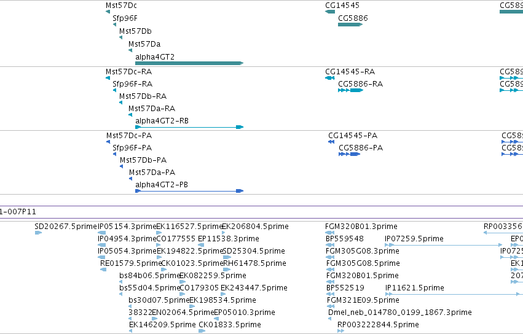523x334 pixels.
Task: Select the alpha4GT2 gene feature bar
Action: pos(189,63)
